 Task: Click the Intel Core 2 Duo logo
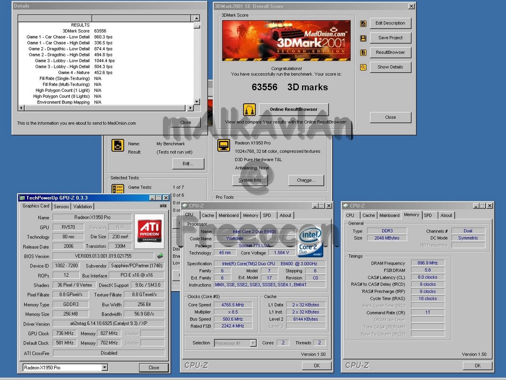pyautogui.click(x=310, y=241)
